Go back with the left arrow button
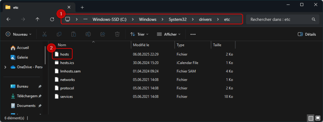The height and width of the screenshot is (122, 323). click(x=8, y=19)
